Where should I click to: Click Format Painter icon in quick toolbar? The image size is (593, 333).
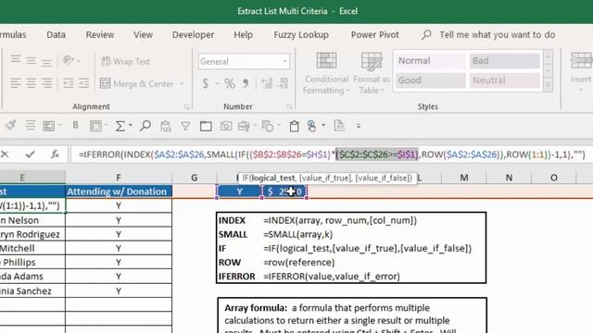click(10, 126)
